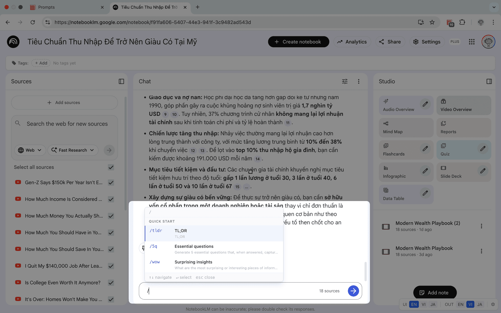Screen dimensions: 501x313
Task: Open the Chat three-dot menu
Action: (359, 81)
